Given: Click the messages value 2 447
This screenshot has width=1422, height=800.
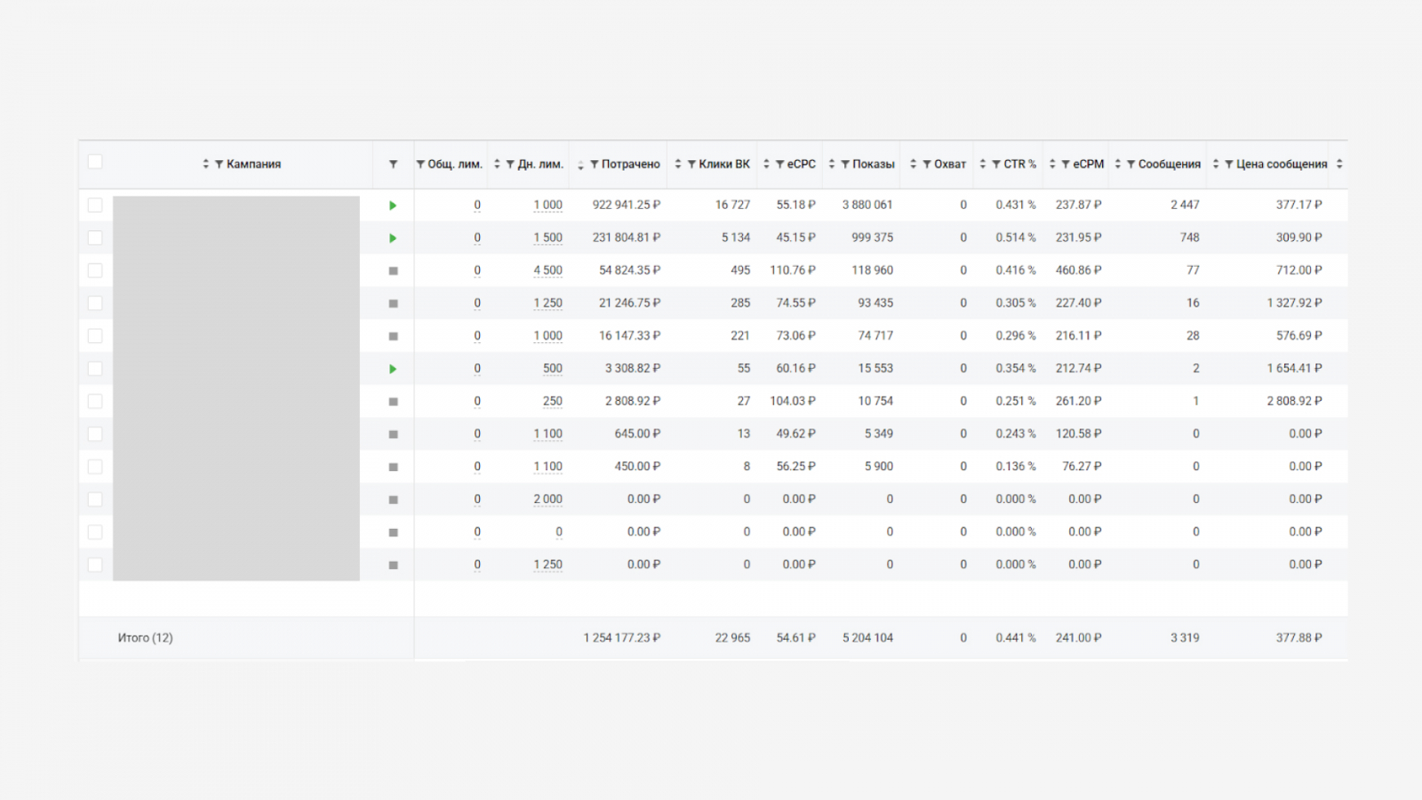Looking at the screenshot, I should click(x=1186, y=205).
